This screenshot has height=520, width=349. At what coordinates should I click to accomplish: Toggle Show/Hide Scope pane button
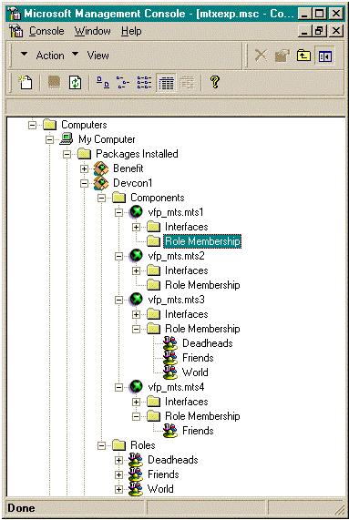click(x=324, y=56)
